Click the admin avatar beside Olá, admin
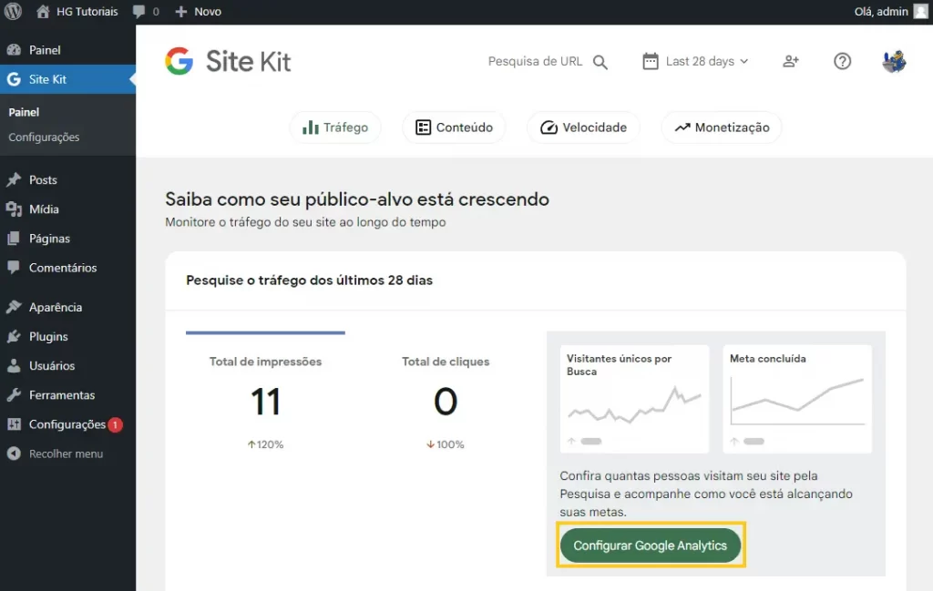 tap(921, 11)
